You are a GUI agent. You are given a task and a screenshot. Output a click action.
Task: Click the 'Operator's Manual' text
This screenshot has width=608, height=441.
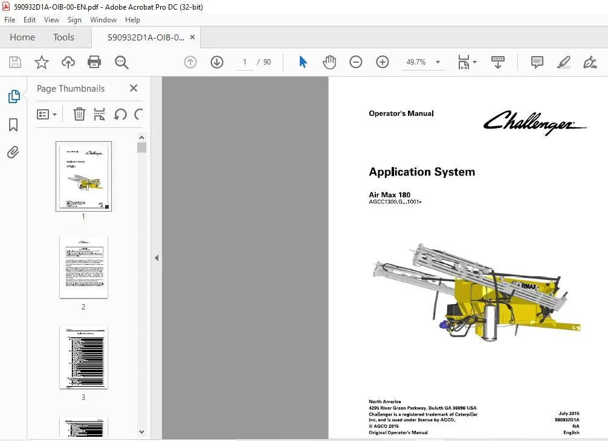[x=401, y=113]
